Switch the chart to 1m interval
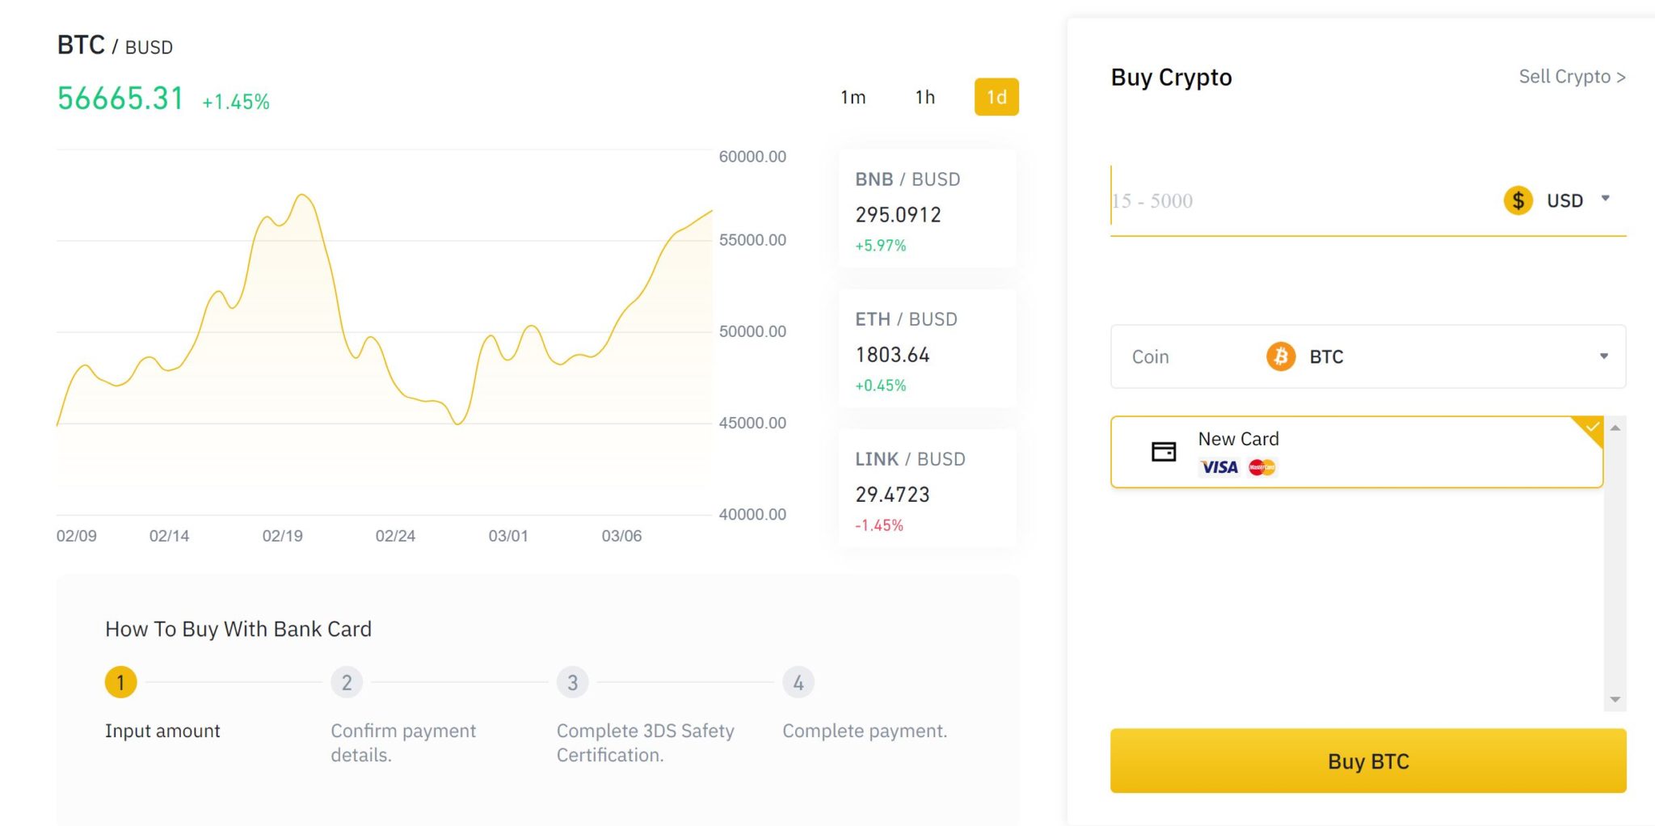The image size is (1655, 826). click(x=853, y=97)
